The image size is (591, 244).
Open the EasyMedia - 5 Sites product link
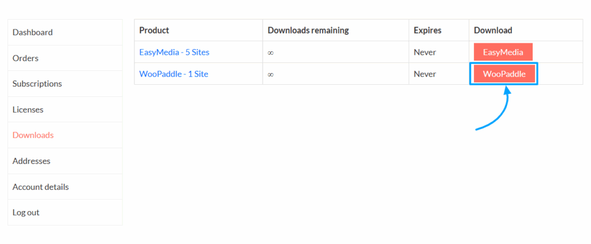[x=174, y=52]
